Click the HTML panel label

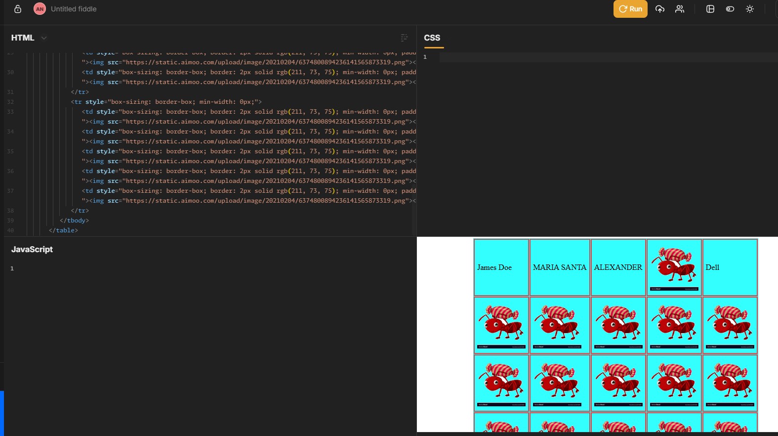click(x=23, y=38)
